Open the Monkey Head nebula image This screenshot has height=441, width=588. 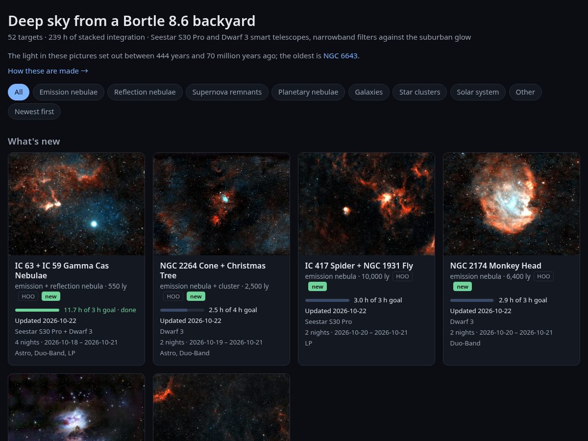512,204
